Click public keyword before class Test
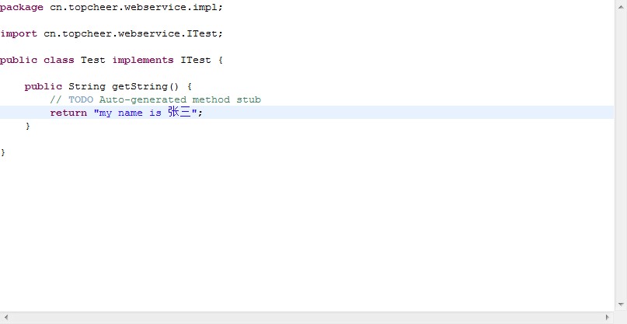Image resolution: width=627 pixels, height=324 pixels. (x=19, y=60)
